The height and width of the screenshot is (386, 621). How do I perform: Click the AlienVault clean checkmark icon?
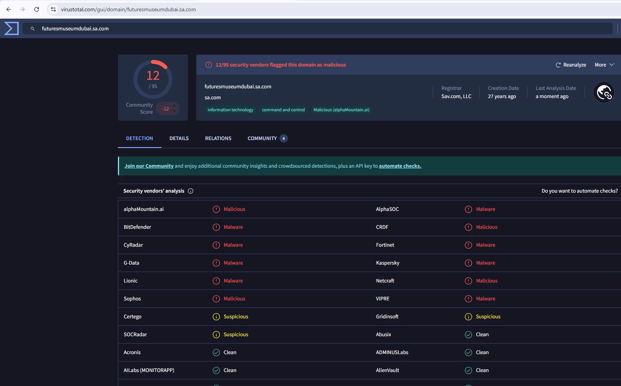click(468, 370)
